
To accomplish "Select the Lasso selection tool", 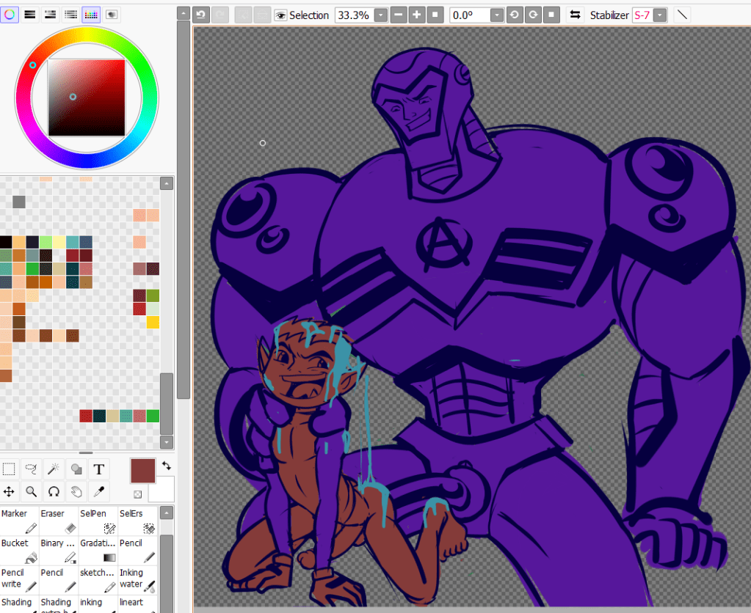I will click(x=31, y=469).
